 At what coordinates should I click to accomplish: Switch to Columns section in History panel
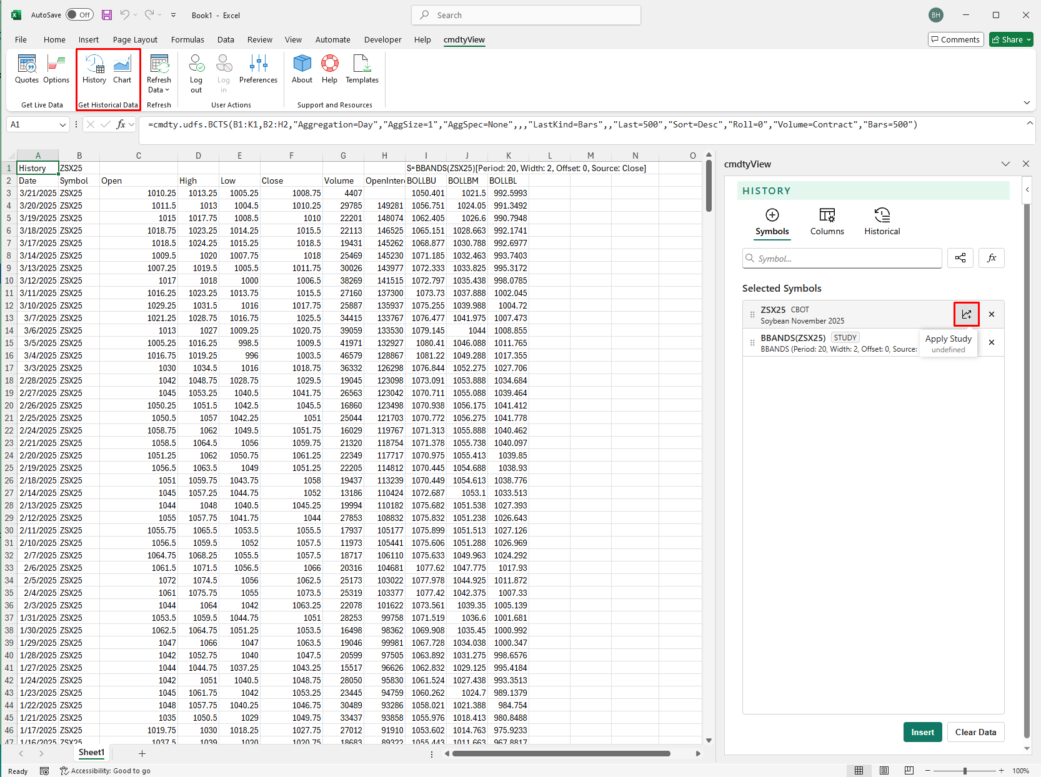pyautogui.click(x=827, y=222)
